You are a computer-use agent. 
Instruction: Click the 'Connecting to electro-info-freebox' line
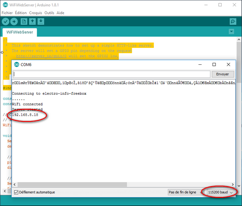coord(49,94)
